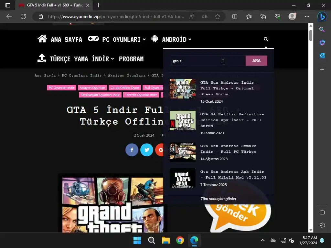This screenshot has height=248, width=331.
Task: Click Tüm sonuçları göster link
Action: click(x=219, y=199)
